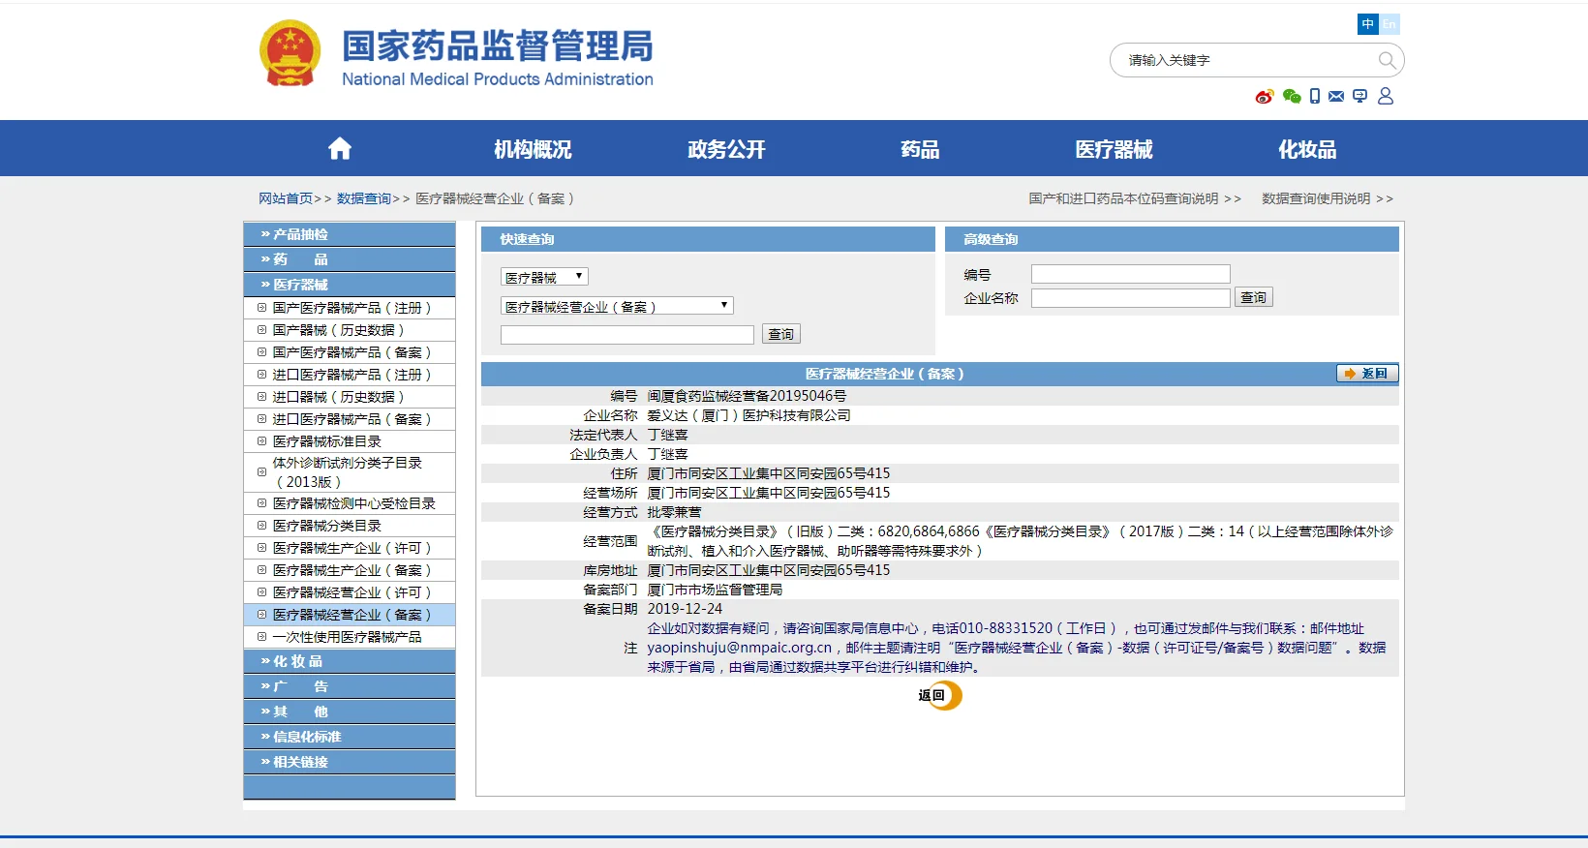The image size is (1588, 848).
Task: Click the home icon in navigation bar
Action: (339, 149)
